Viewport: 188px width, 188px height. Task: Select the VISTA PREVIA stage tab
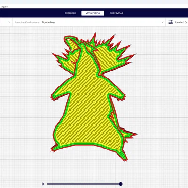93,13
